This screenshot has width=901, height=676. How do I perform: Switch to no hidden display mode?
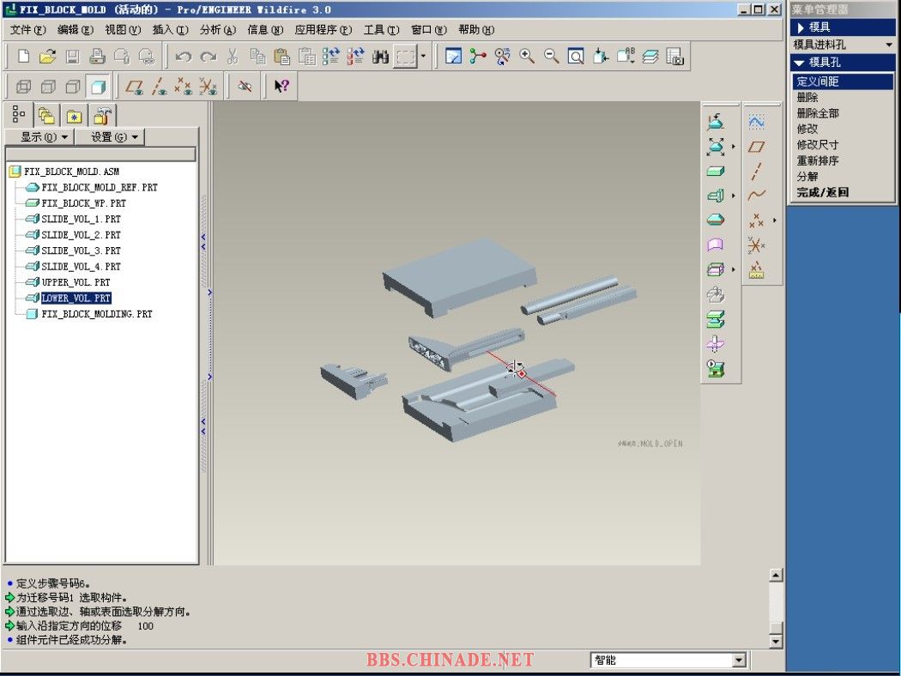72,87
